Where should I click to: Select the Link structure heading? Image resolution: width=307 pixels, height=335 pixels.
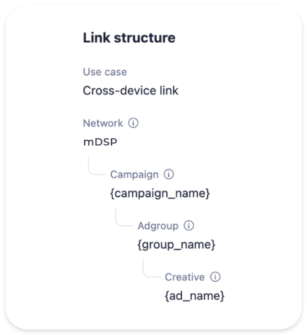coord(129,38)
